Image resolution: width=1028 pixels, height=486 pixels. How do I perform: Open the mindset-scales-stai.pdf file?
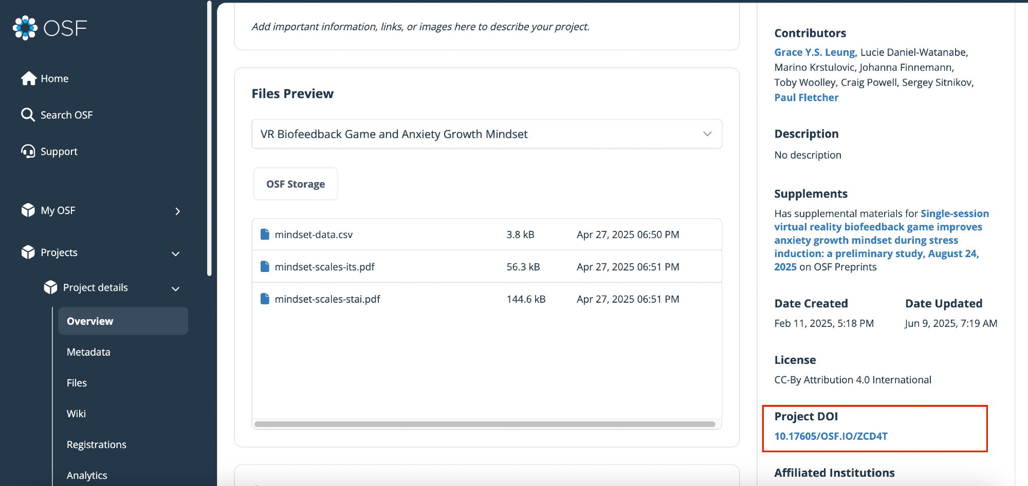point(327,299)
